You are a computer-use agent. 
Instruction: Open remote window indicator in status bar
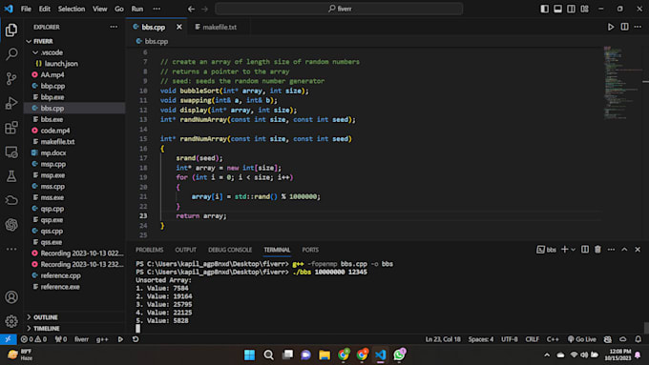pos(8,339)
